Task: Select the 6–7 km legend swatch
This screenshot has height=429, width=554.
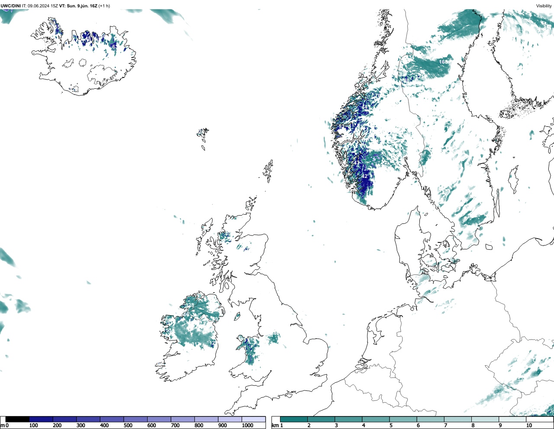Action: (430, 419)
